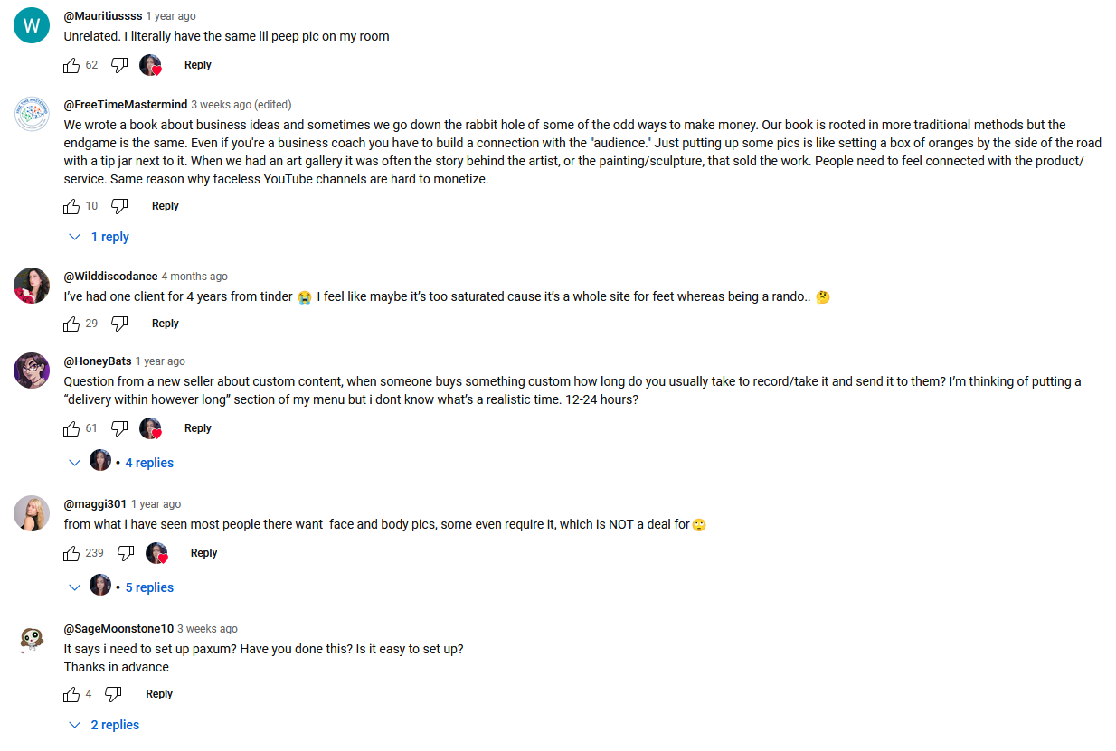Reply to the @Mauritiussss comment
Screen dimensions: 1116x751
[x=197, y=65]
